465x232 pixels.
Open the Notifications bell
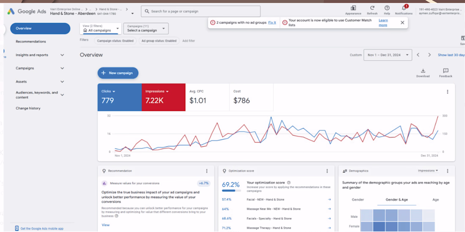click(404, 8)
